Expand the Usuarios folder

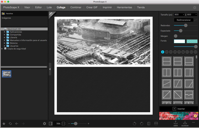(5, 46)
